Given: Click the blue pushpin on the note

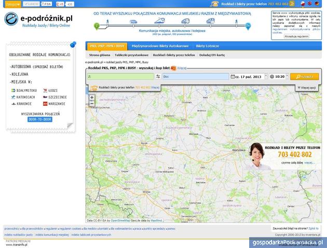Looking at the screenshot, I should 73,45.
